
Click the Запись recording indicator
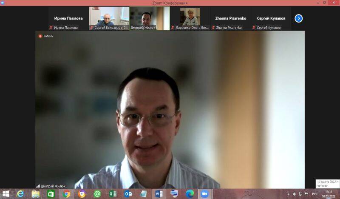pyautogui.click(x=46, y=36)
